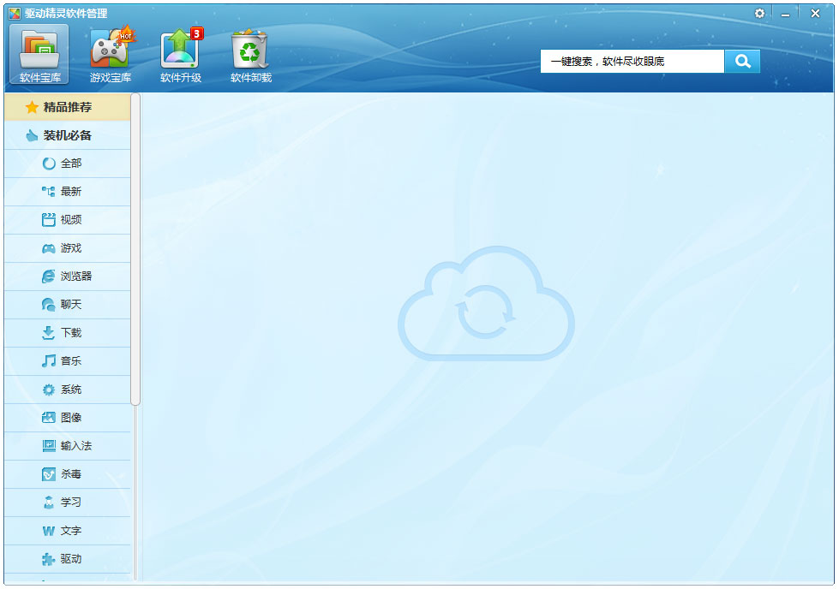Click the 音乐 music note icon
The image size is (839, 589).
(49, 360)
